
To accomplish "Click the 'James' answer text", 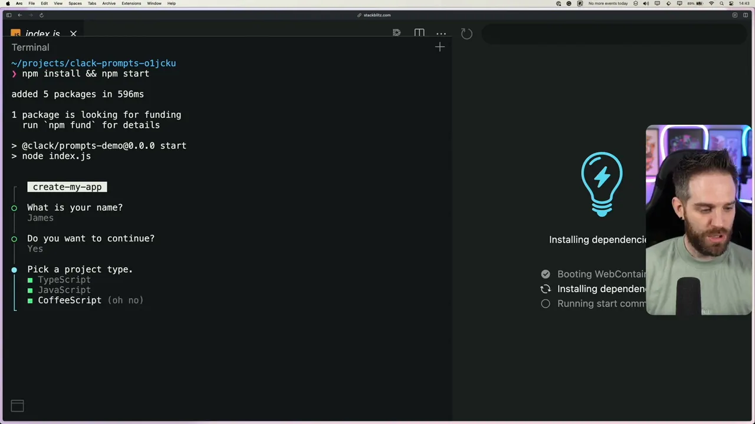I will pyautogui.click(x=40, y=218).
